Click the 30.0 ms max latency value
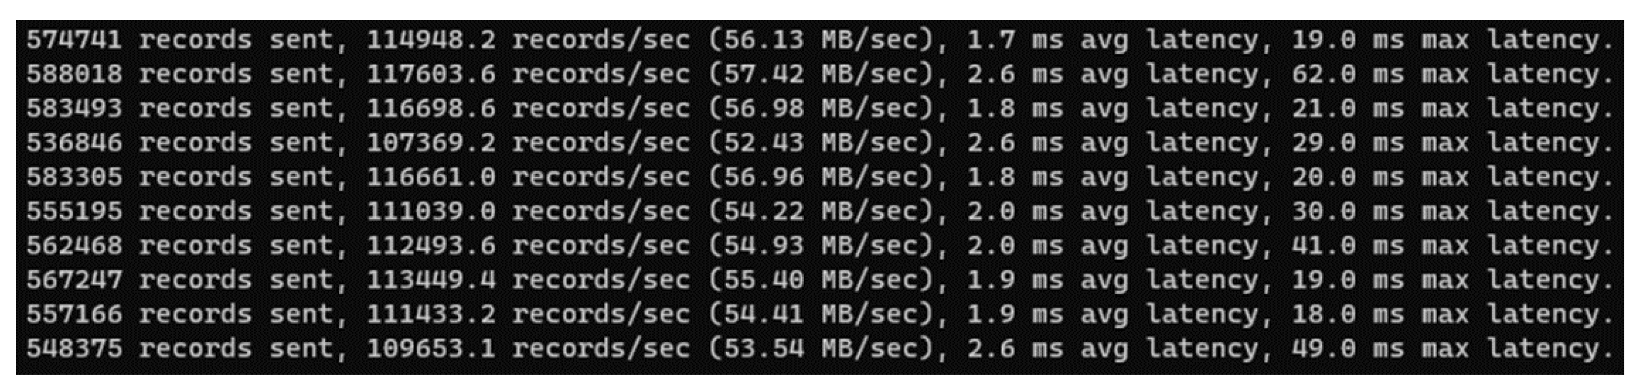Image resolution: width=1646 pixels, height=392 pixels. [x=1323, y=212]
